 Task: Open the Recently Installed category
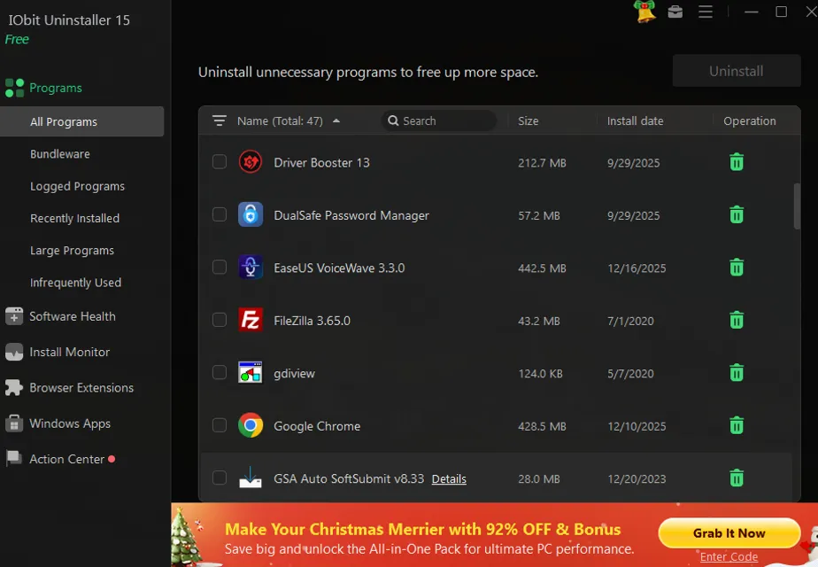(74, 218)
